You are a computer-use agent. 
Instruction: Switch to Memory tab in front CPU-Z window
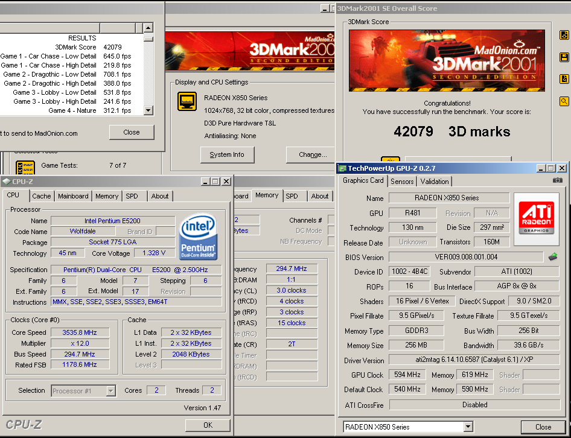107,196
